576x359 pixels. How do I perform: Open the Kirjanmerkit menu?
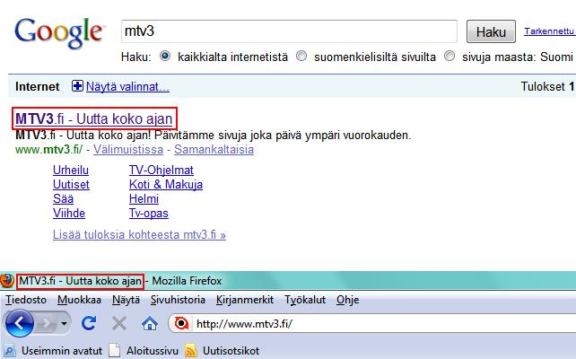(x=245, y=300)
